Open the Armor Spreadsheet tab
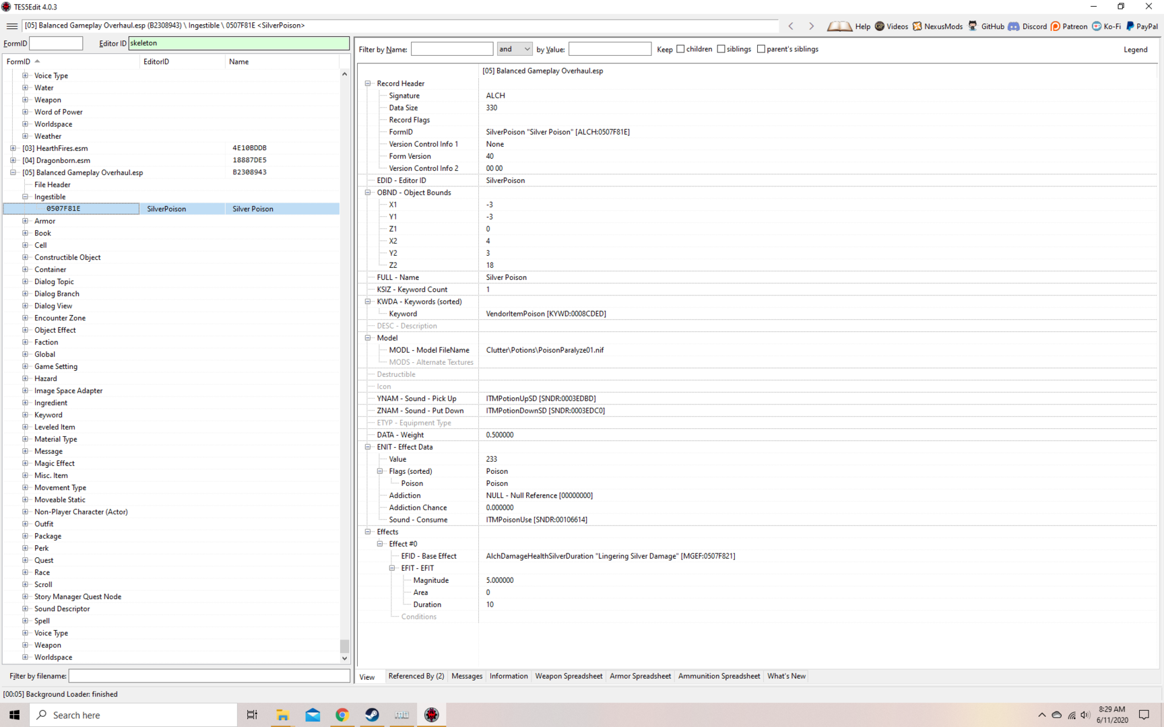1164x727 pixels. 640,676
